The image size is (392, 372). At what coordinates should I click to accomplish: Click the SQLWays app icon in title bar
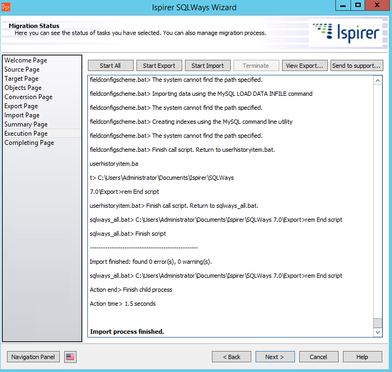pyautogui.click(x=7, y=7)
